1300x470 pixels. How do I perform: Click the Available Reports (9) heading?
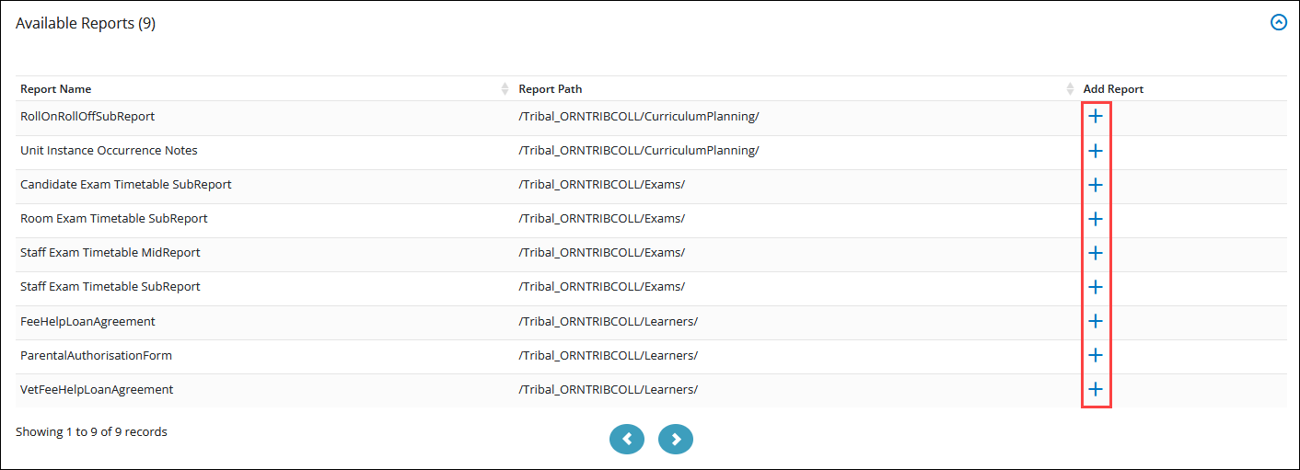click(86, 24)
